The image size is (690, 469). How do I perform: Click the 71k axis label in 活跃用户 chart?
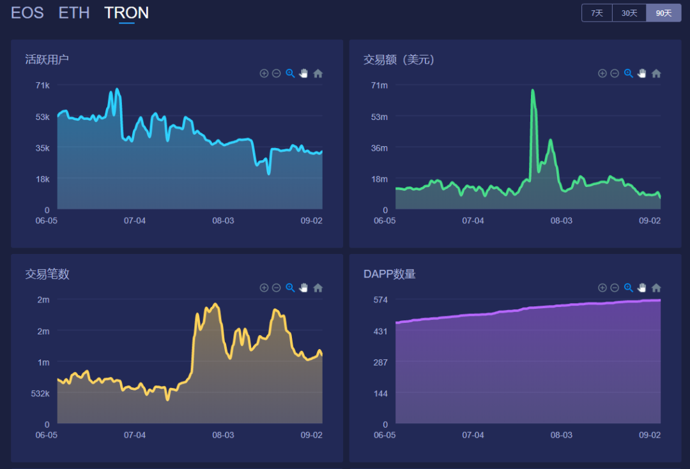[x=43, y=86]
